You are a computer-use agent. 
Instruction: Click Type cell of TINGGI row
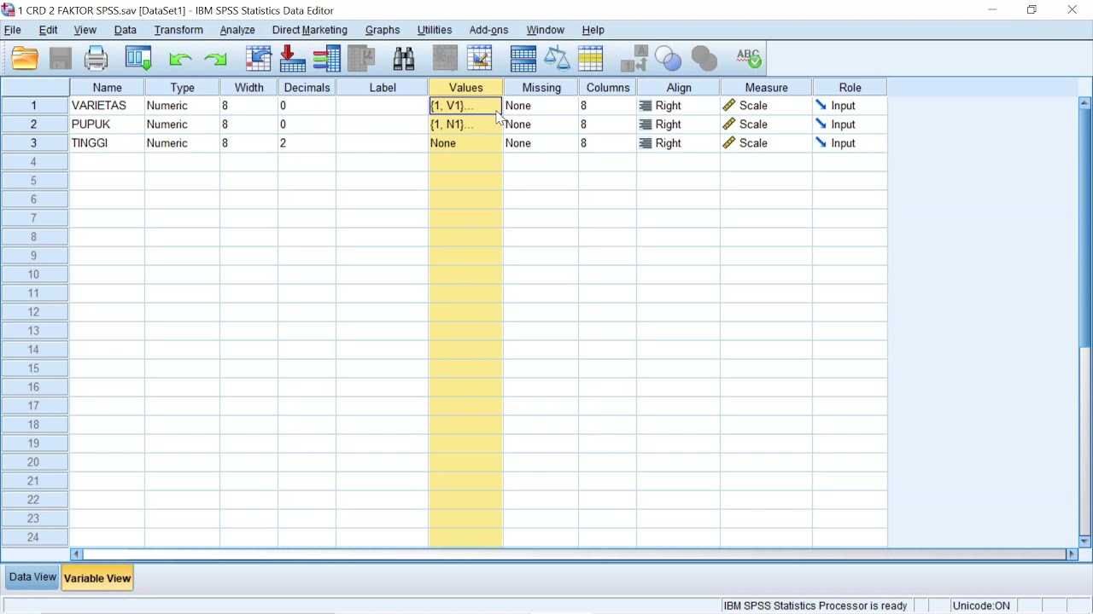coord(182,143)
